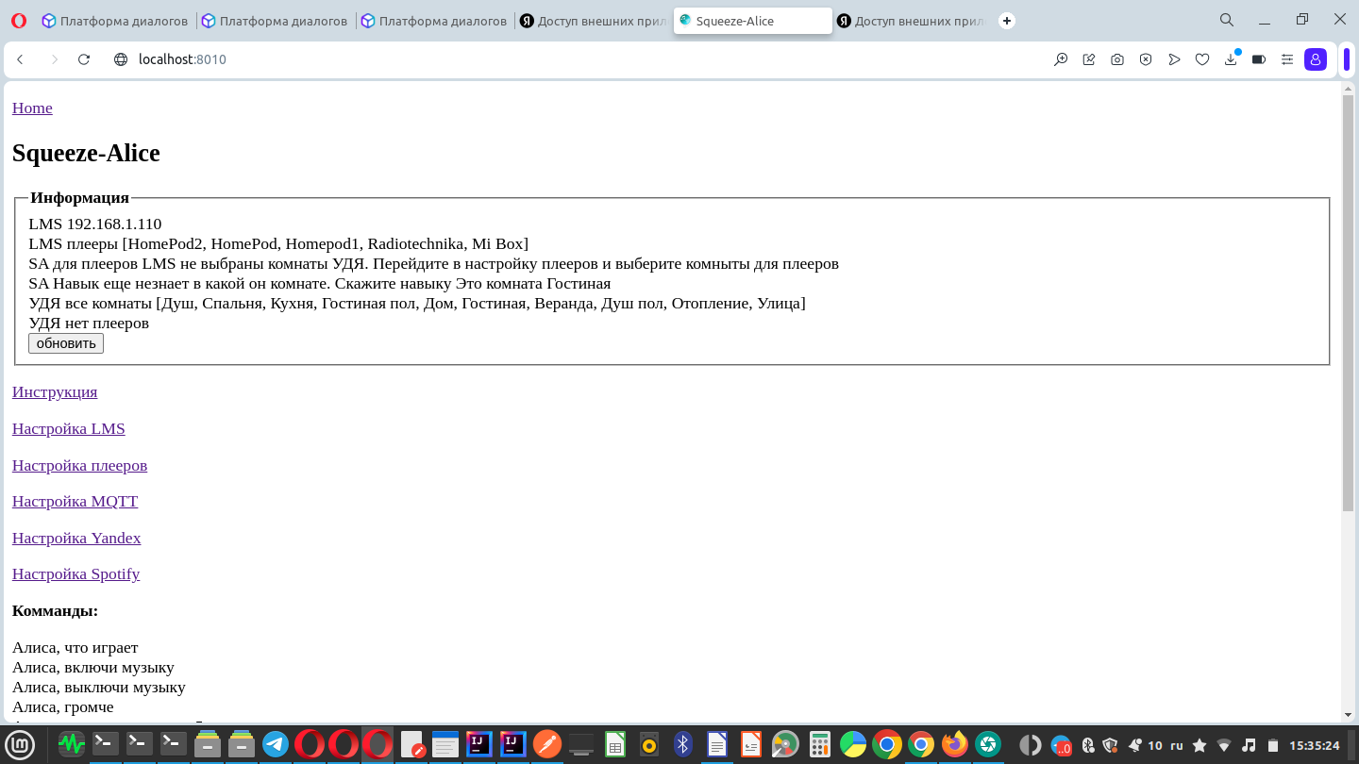Switch to the second Платформа диалогов tab

point(275,21)
